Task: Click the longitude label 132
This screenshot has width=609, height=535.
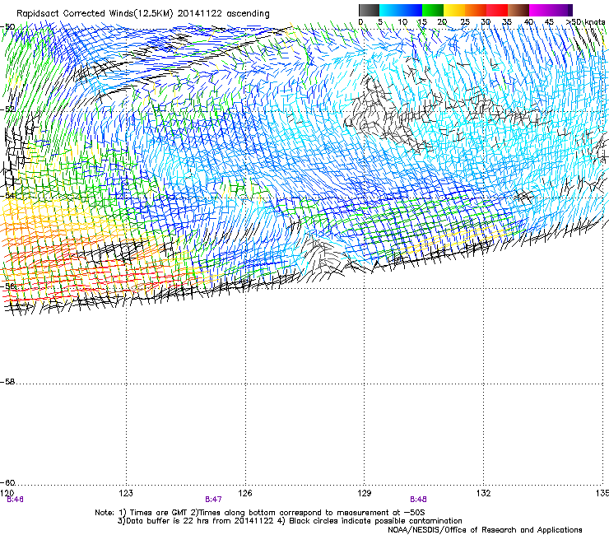Action: pyautogui.click(x=484, y=493)
